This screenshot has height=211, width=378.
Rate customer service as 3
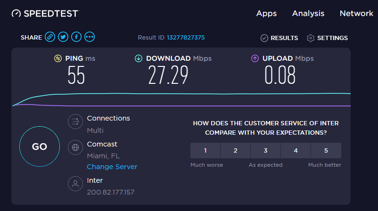click(266, 151)
